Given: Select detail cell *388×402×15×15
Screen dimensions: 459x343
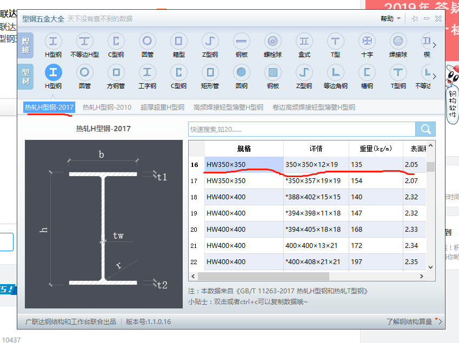Looking at the screenshot, I should [x=316, y=197].
